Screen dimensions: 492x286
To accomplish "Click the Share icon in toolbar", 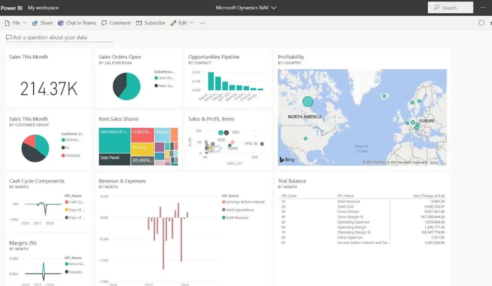I will (x=35, y=23).
